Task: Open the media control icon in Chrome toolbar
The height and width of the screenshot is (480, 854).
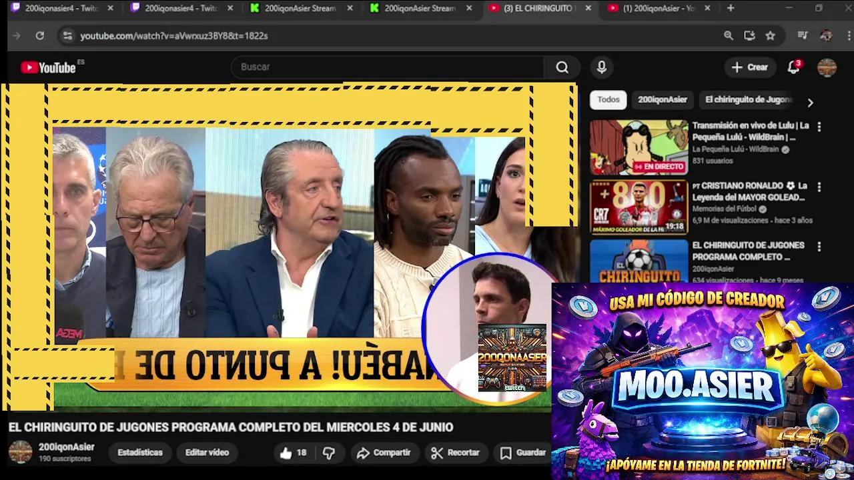Action: (803, 35)
